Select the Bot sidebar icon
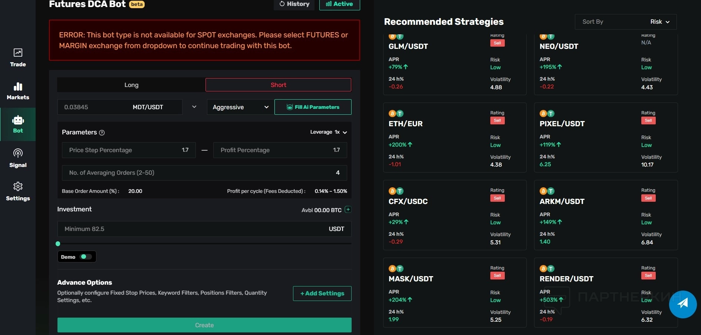701x335 pixels. 18,124
